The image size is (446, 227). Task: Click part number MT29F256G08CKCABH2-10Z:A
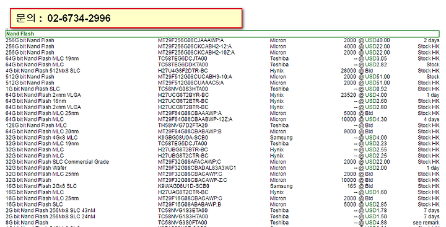coord(196,53)
